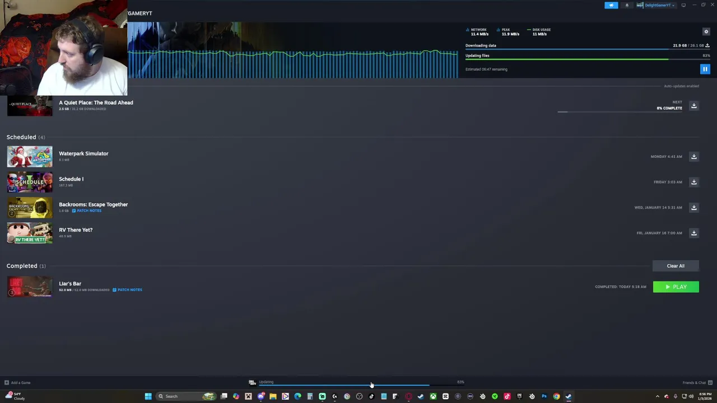Open the taskbar clock and date
Viewport: 717px width, 403px height.
click(x=704, y=396)
